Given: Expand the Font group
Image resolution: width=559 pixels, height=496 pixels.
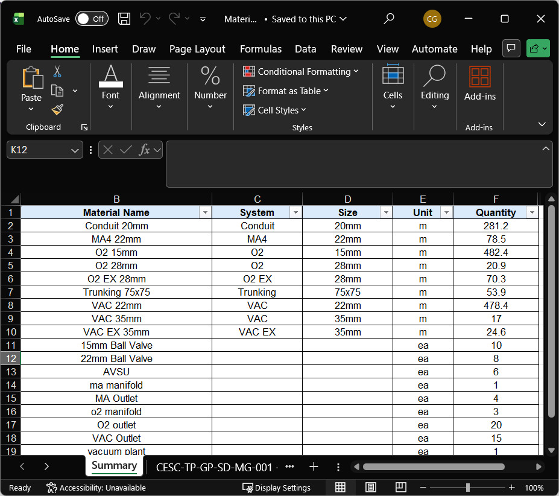Looking at the screenshot, I should coord(110,87).
